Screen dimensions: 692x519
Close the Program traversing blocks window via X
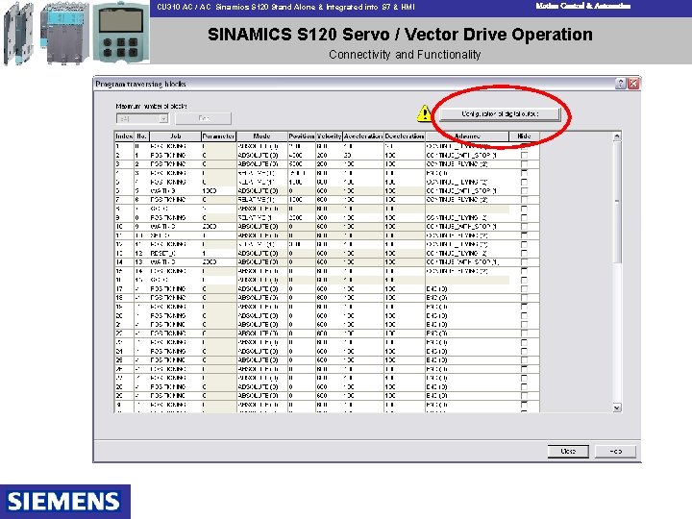pos(633,84)
